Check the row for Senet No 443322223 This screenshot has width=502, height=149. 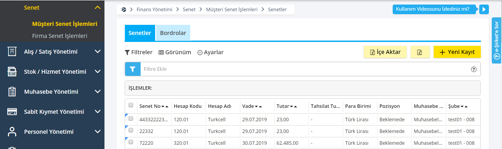coord(131,118)
